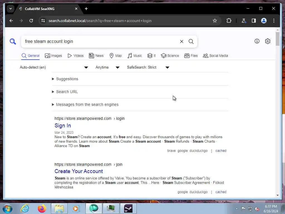
Task: View site information icon in address bar
Action: [43, 21]
